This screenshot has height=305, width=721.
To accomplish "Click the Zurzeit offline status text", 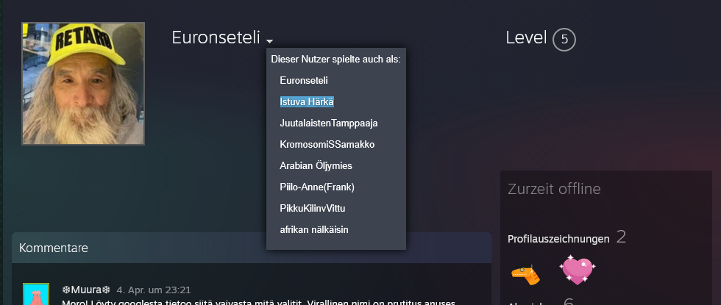I will point(554,189).
